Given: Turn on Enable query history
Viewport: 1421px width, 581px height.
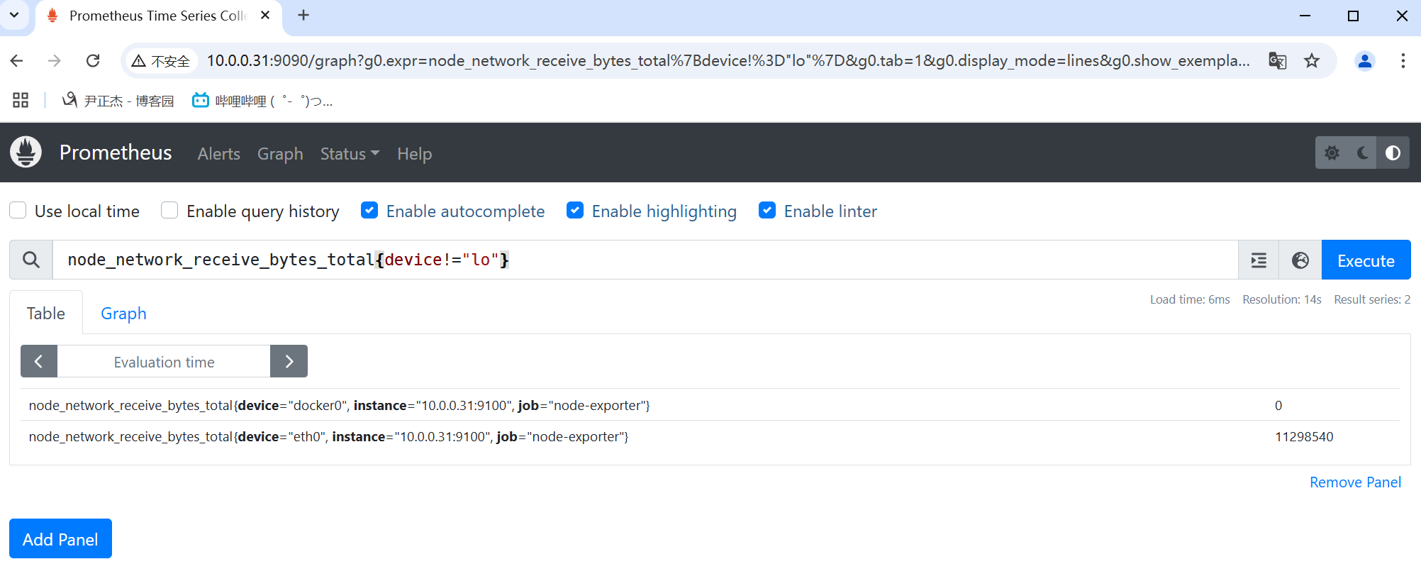Looking at the screenshot, I should 169,211.
